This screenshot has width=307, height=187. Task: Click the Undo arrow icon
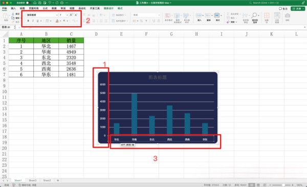pyautogui.click(x=50, y=3)
